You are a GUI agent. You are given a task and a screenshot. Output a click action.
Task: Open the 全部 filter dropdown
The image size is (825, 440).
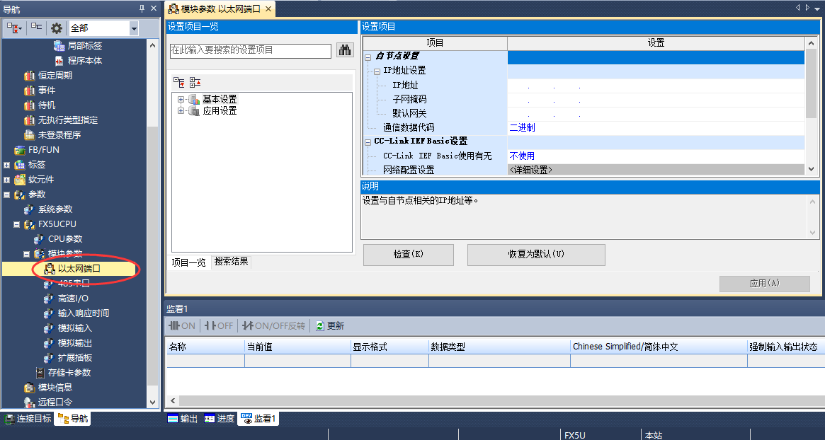click(134, 28)
